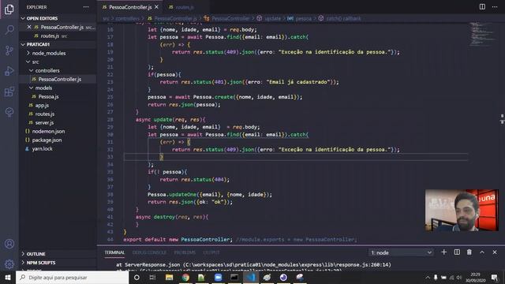This screenshot has width=505, height=284.
Task: Collapse the src folder
Action: click(36, 62)
